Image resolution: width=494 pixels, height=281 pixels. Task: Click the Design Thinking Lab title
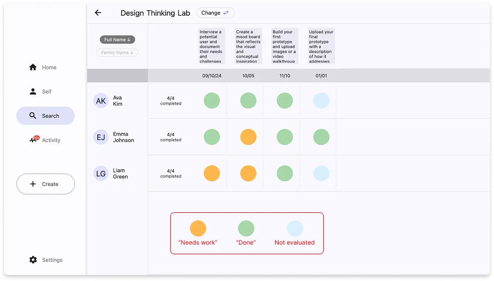[x=156, y=13]
